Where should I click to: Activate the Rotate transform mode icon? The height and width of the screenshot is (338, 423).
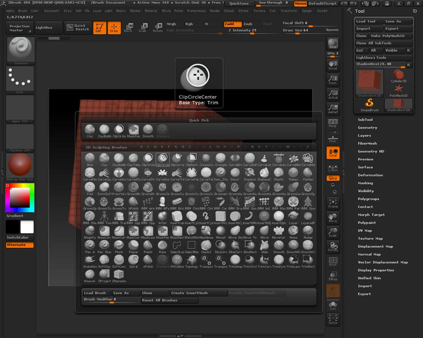click(158, 28)
